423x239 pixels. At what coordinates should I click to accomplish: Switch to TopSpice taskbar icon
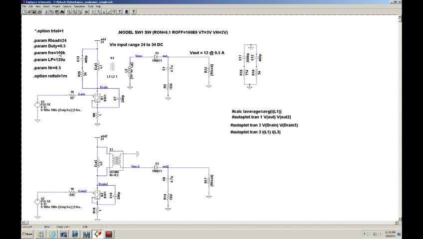97,234
